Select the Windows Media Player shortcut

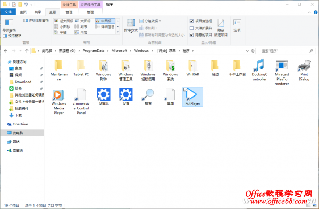click(58, 101)
